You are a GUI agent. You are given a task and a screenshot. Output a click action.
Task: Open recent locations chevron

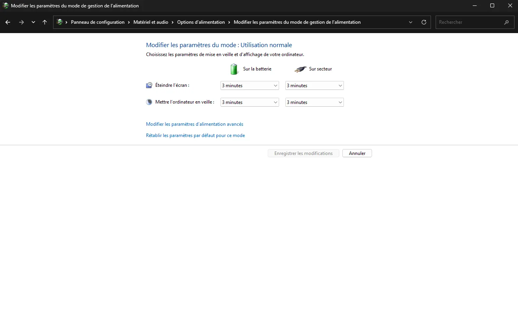tap(33, 22)
